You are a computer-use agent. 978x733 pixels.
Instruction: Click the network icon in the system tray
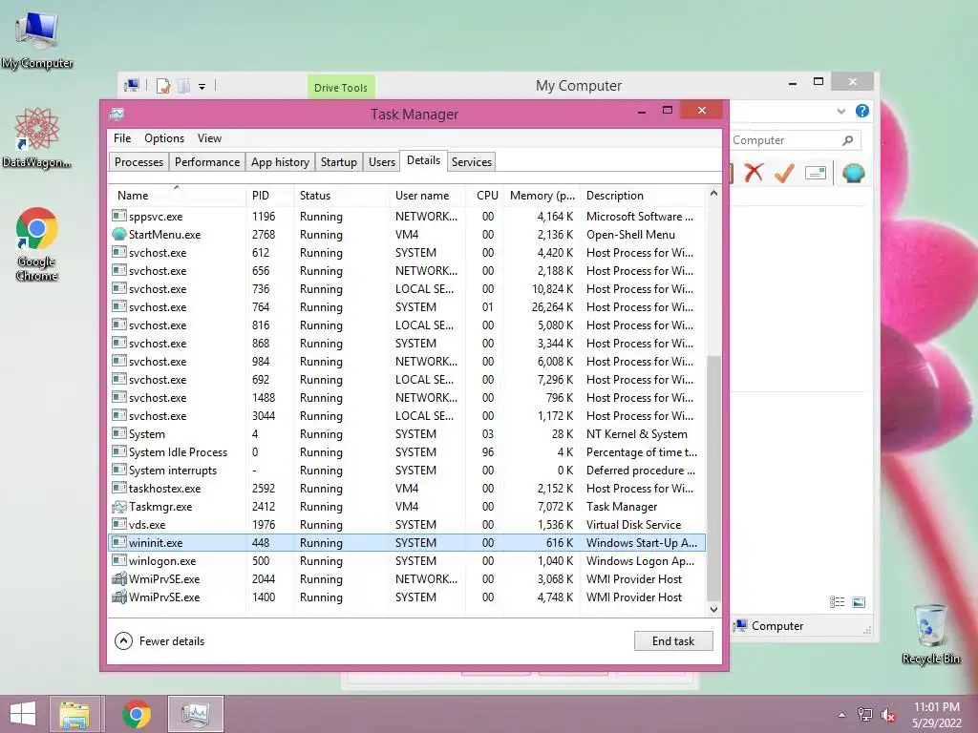[x=865, y=715]
